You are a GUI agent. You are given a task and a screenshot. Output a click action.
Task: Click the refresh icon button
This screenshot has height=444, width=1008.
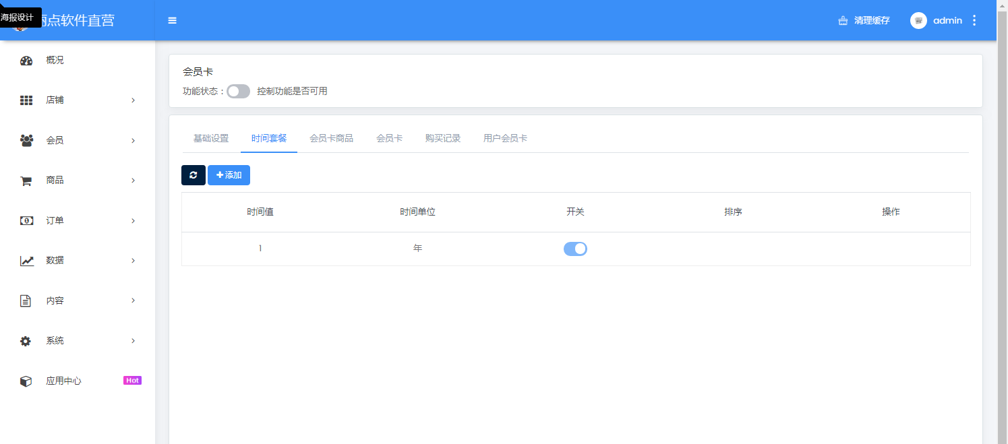(194, 175)
